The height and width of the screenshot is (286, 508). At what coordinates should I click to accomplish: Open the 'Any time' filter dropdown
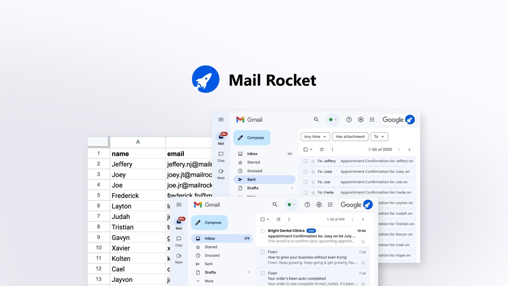[x=316, y=137]
